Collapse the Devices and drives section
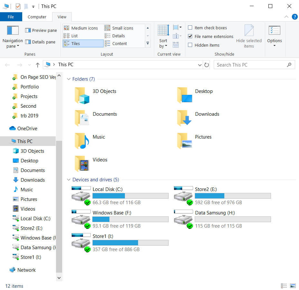The height and width of the screenshot is (290, 299). click(x=69, y=179)
